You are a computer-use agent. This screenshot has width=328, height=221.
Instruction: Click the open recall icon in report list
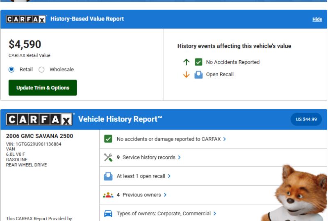tap(108, 176)
